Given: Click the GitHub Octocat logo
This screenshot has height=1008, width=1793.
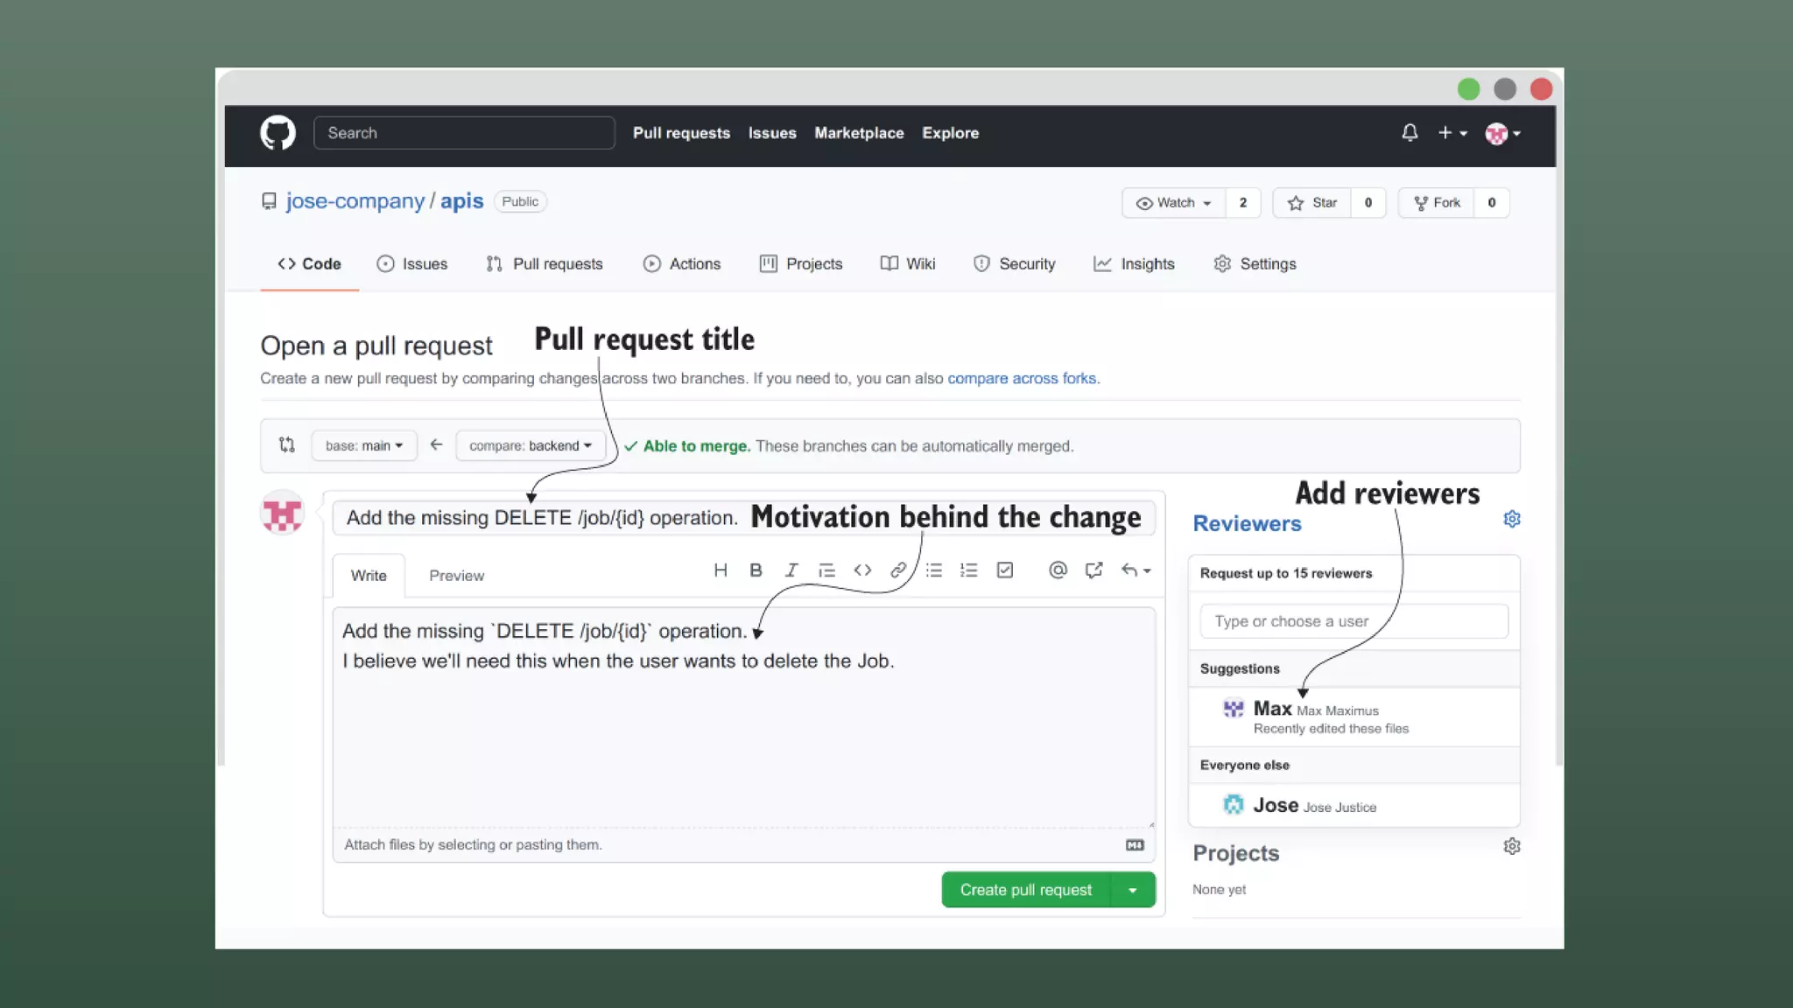Looking at the screenshot, I should point(278,133).
